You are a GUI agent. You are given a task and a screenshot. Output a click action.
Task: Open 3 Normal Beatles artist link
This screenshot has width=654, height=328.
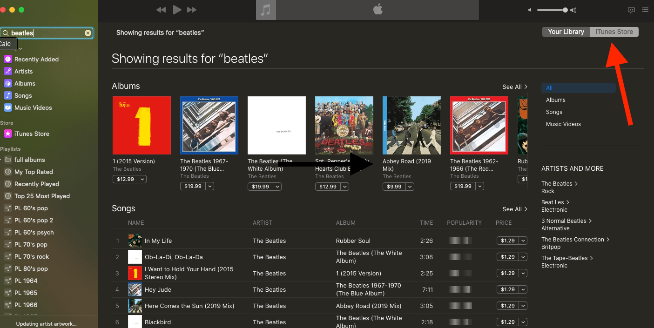coord(566,221)
